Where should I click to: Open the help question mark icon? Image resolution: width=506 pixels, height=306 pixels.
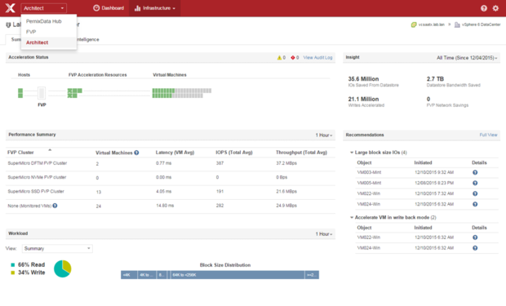tap(484, 8)
